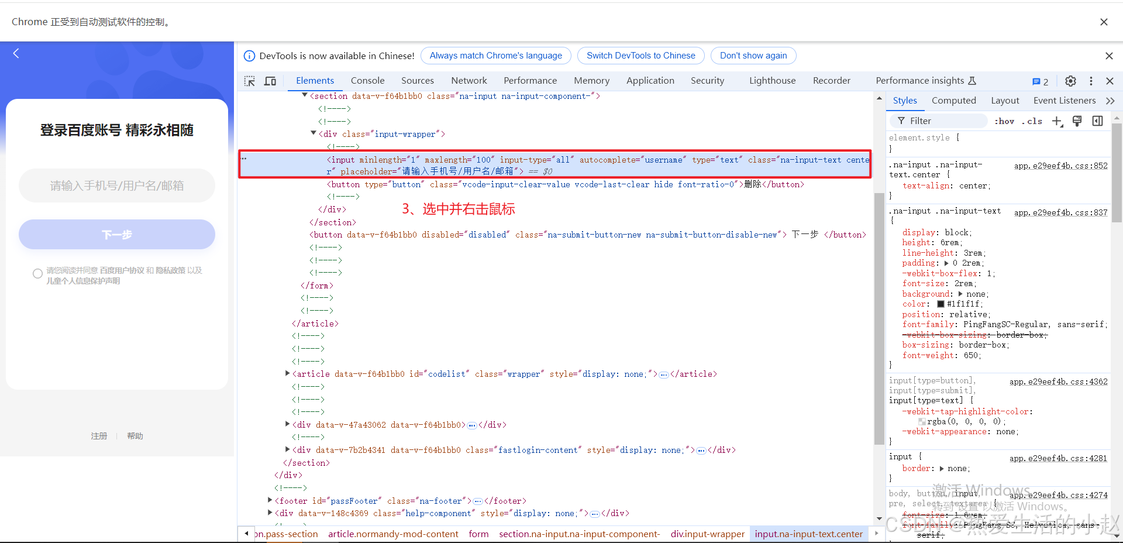
Task: Open the Security tab
Action: click(707, 81)
